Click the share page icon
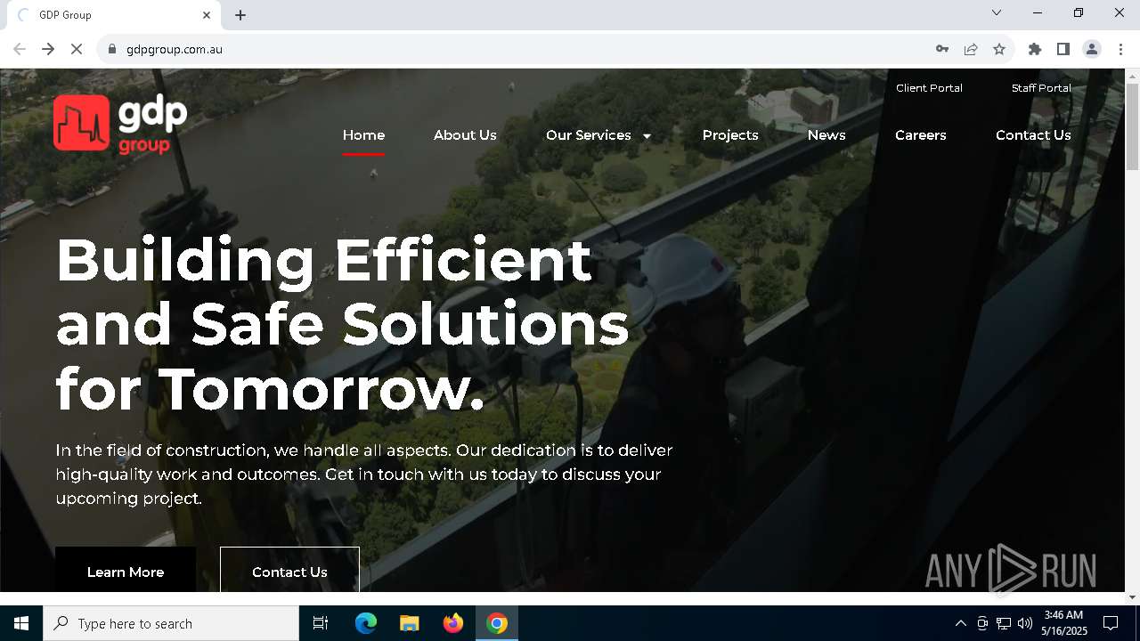 [971, 49]
